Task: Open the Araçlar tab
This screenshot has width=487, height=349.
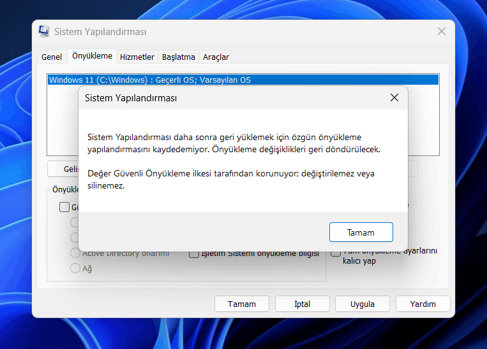Action: tap(216, 57)
